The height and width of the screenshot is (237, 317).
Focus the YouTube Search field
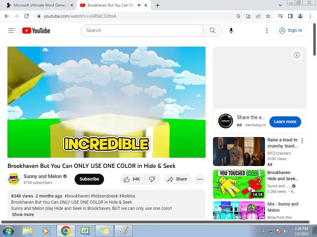pos(142,31)
